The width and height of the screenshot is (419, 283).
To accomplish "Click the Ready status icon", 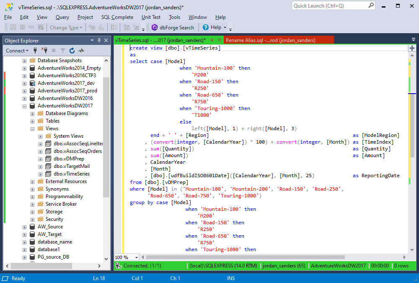I will pyautogui.click(x=5, y=278).
